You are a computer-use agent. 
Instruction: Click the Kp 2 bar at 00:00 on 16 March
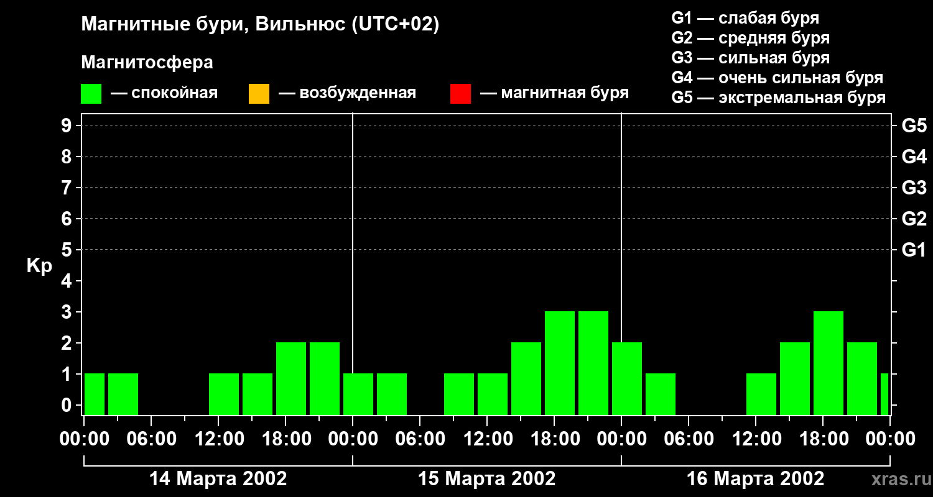coord(627,378)
